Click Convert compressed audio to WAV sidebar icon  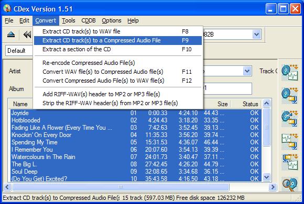tap(290, 162)
